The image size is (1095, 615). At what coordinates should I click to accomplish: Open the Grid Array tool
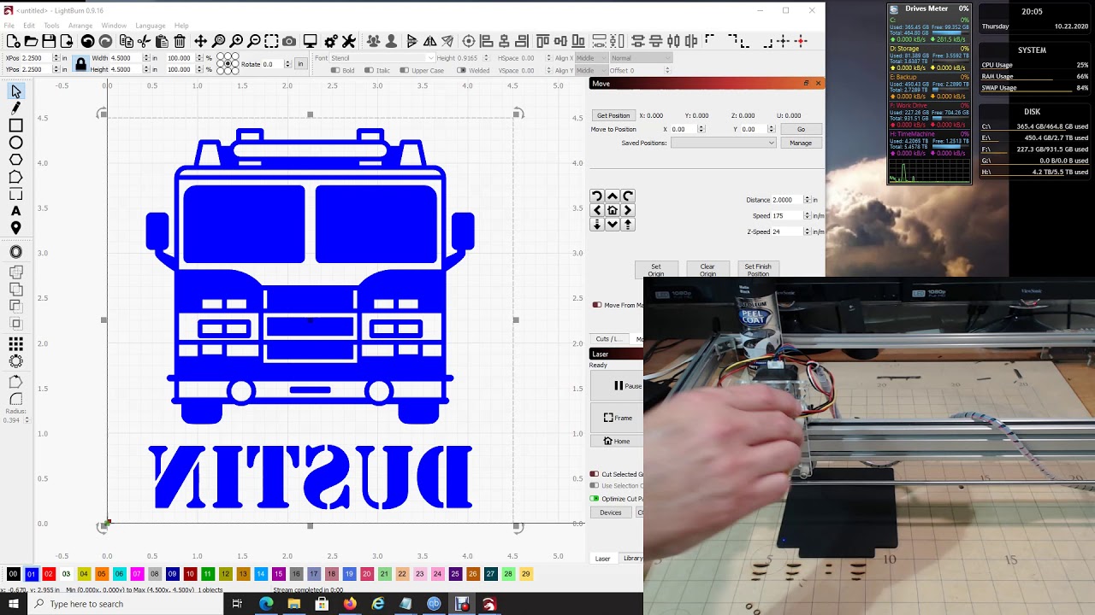15,344
